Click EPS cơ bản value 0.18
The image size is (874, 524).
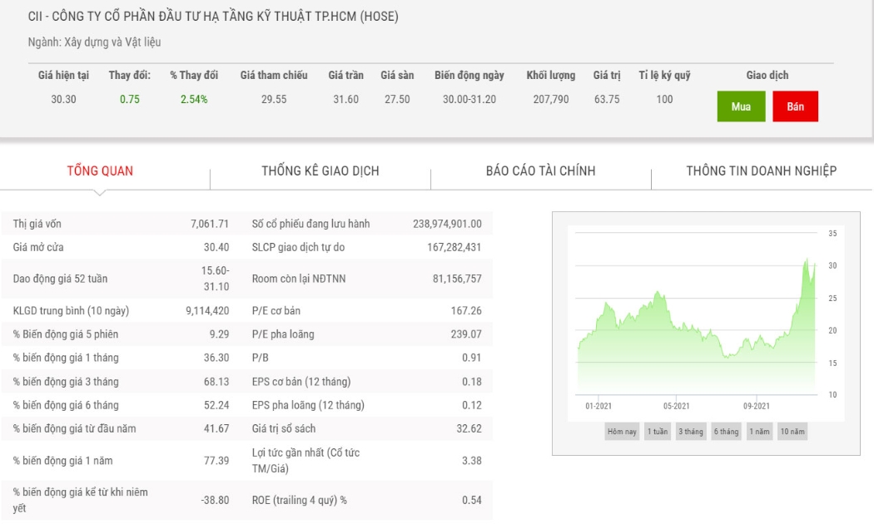pyautogui.click(x=472, y=382)
